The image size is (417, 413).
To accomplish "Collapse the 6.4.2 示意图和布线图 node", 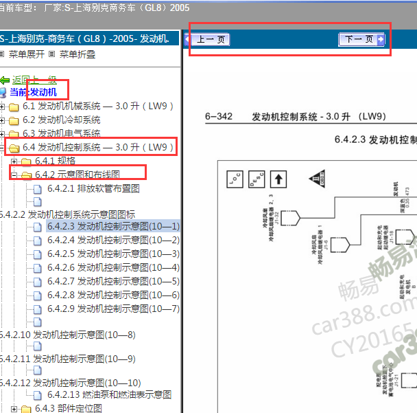I will point(14,175).
